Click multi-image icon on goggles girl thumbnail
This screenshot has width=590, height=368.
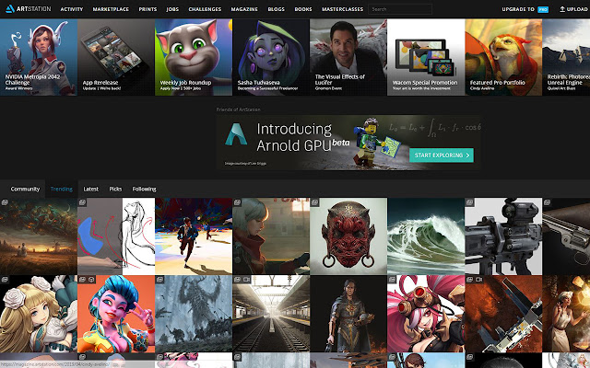click(x=392, y=280)
